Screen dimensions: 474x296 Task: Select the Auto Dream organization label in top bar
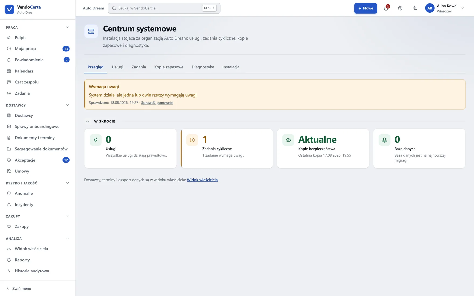click(x=93, y=8)
